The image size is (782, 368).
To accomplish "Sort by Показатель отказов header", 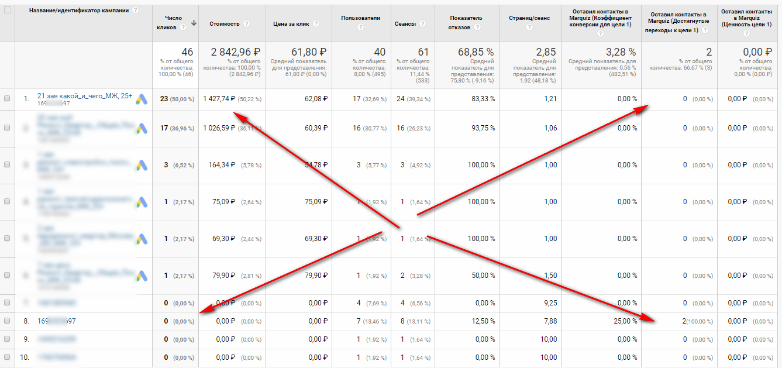I will [x=466, y=22].
